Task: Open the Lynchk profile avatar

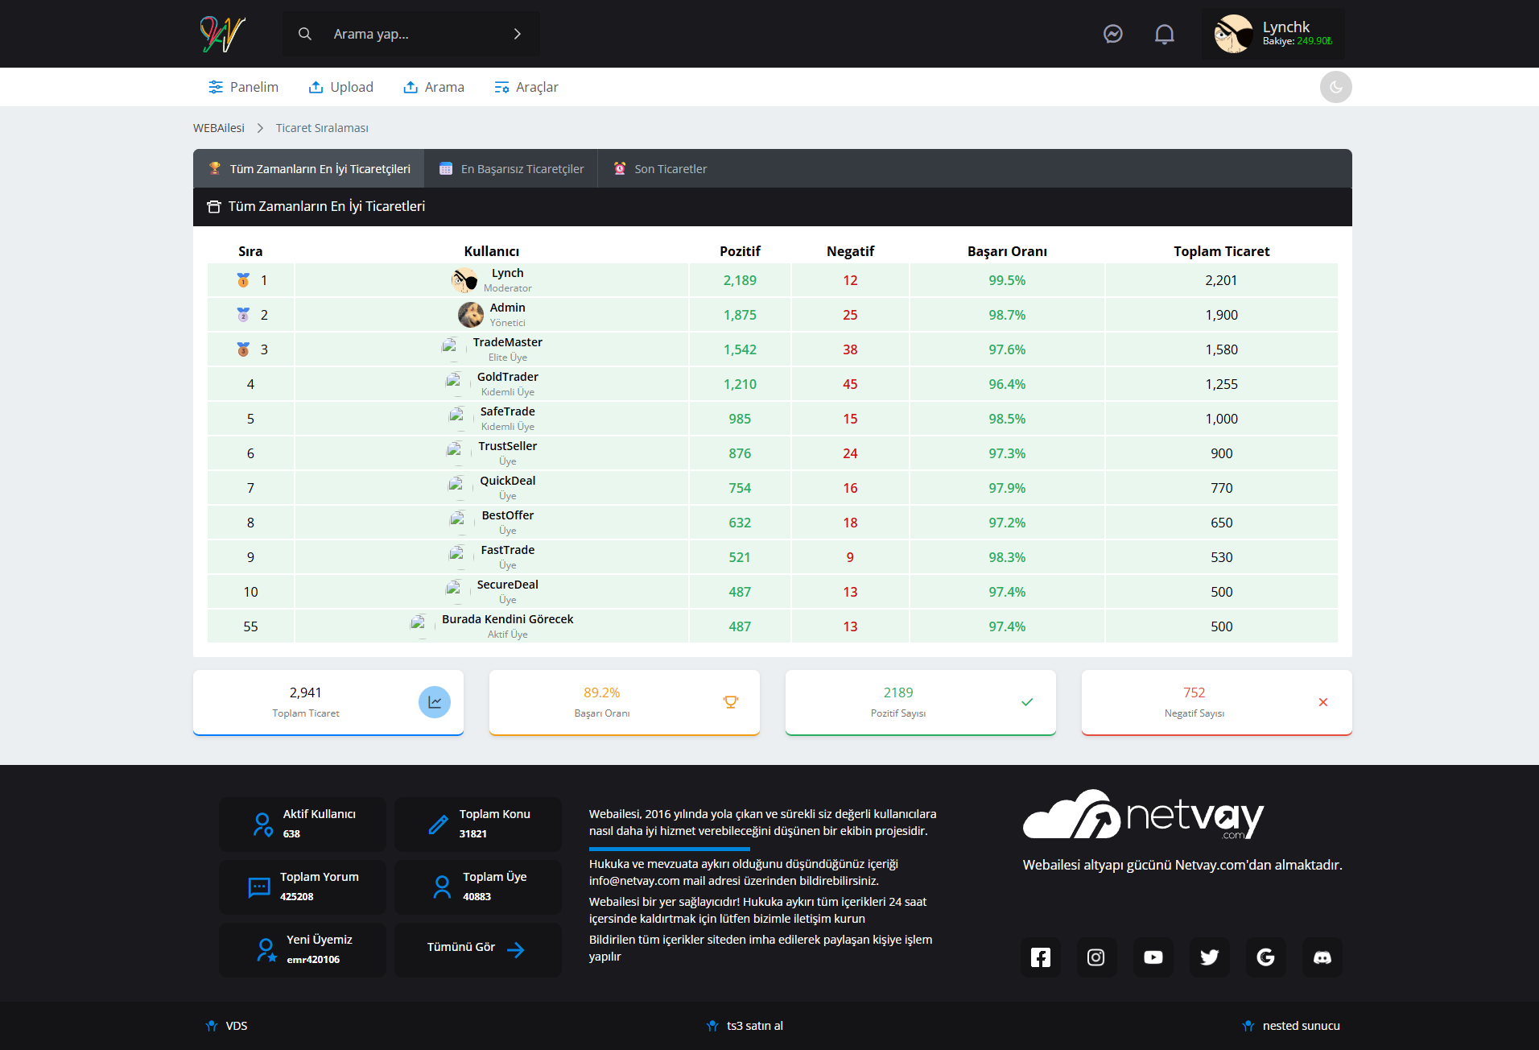Action: (1233, 34)
